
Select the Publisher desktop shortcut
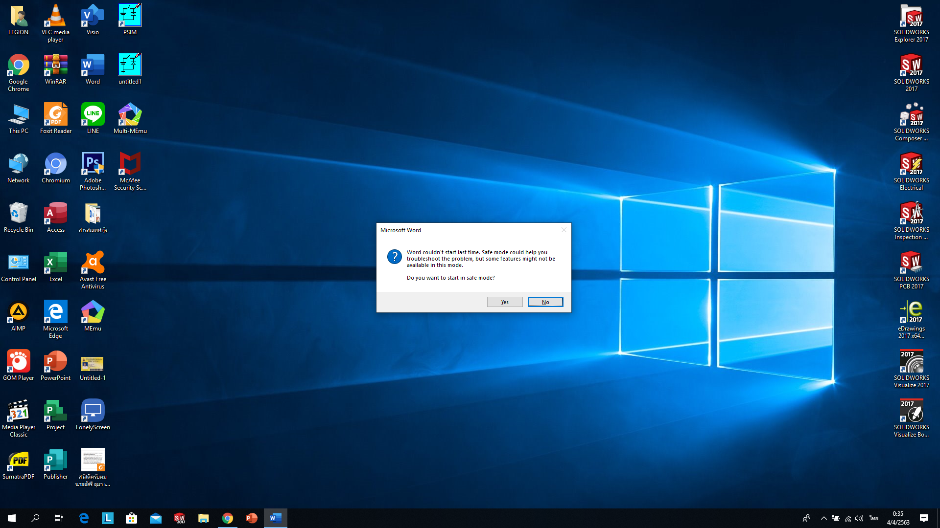55,464
